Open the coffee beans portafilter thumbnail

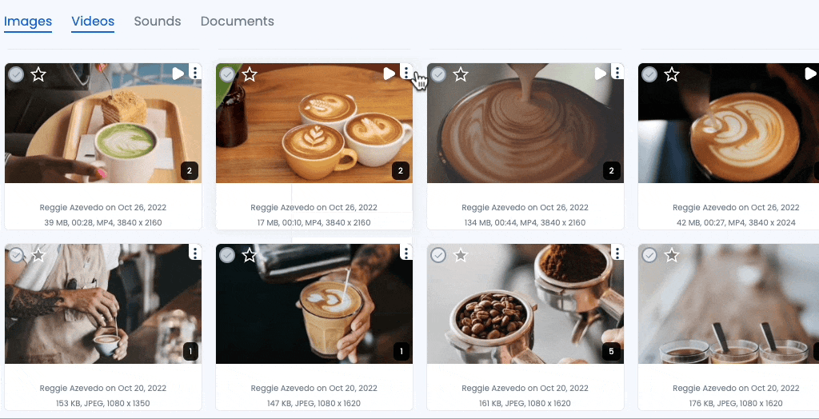(525, 304)
